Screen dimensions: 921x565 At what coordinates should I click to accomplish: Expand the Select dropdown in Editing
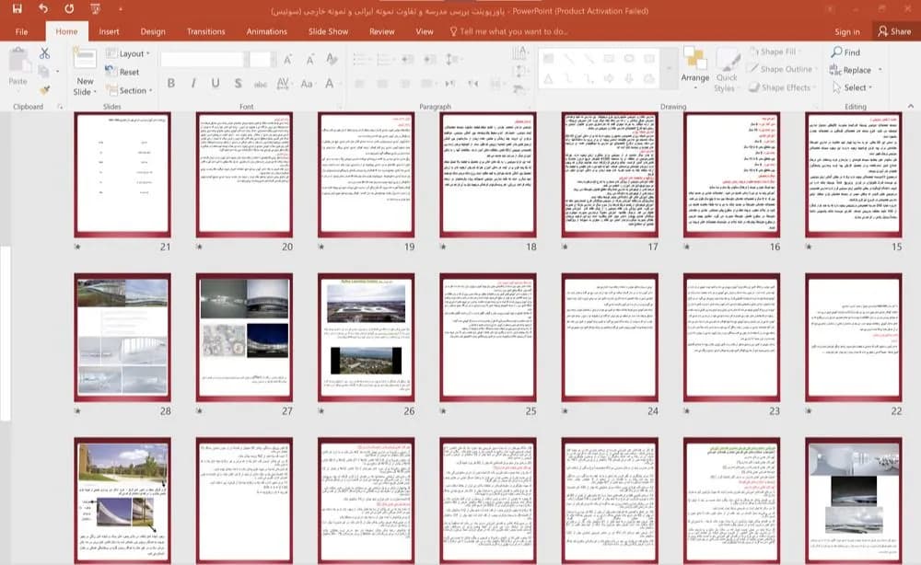click(x=852, y=87)
